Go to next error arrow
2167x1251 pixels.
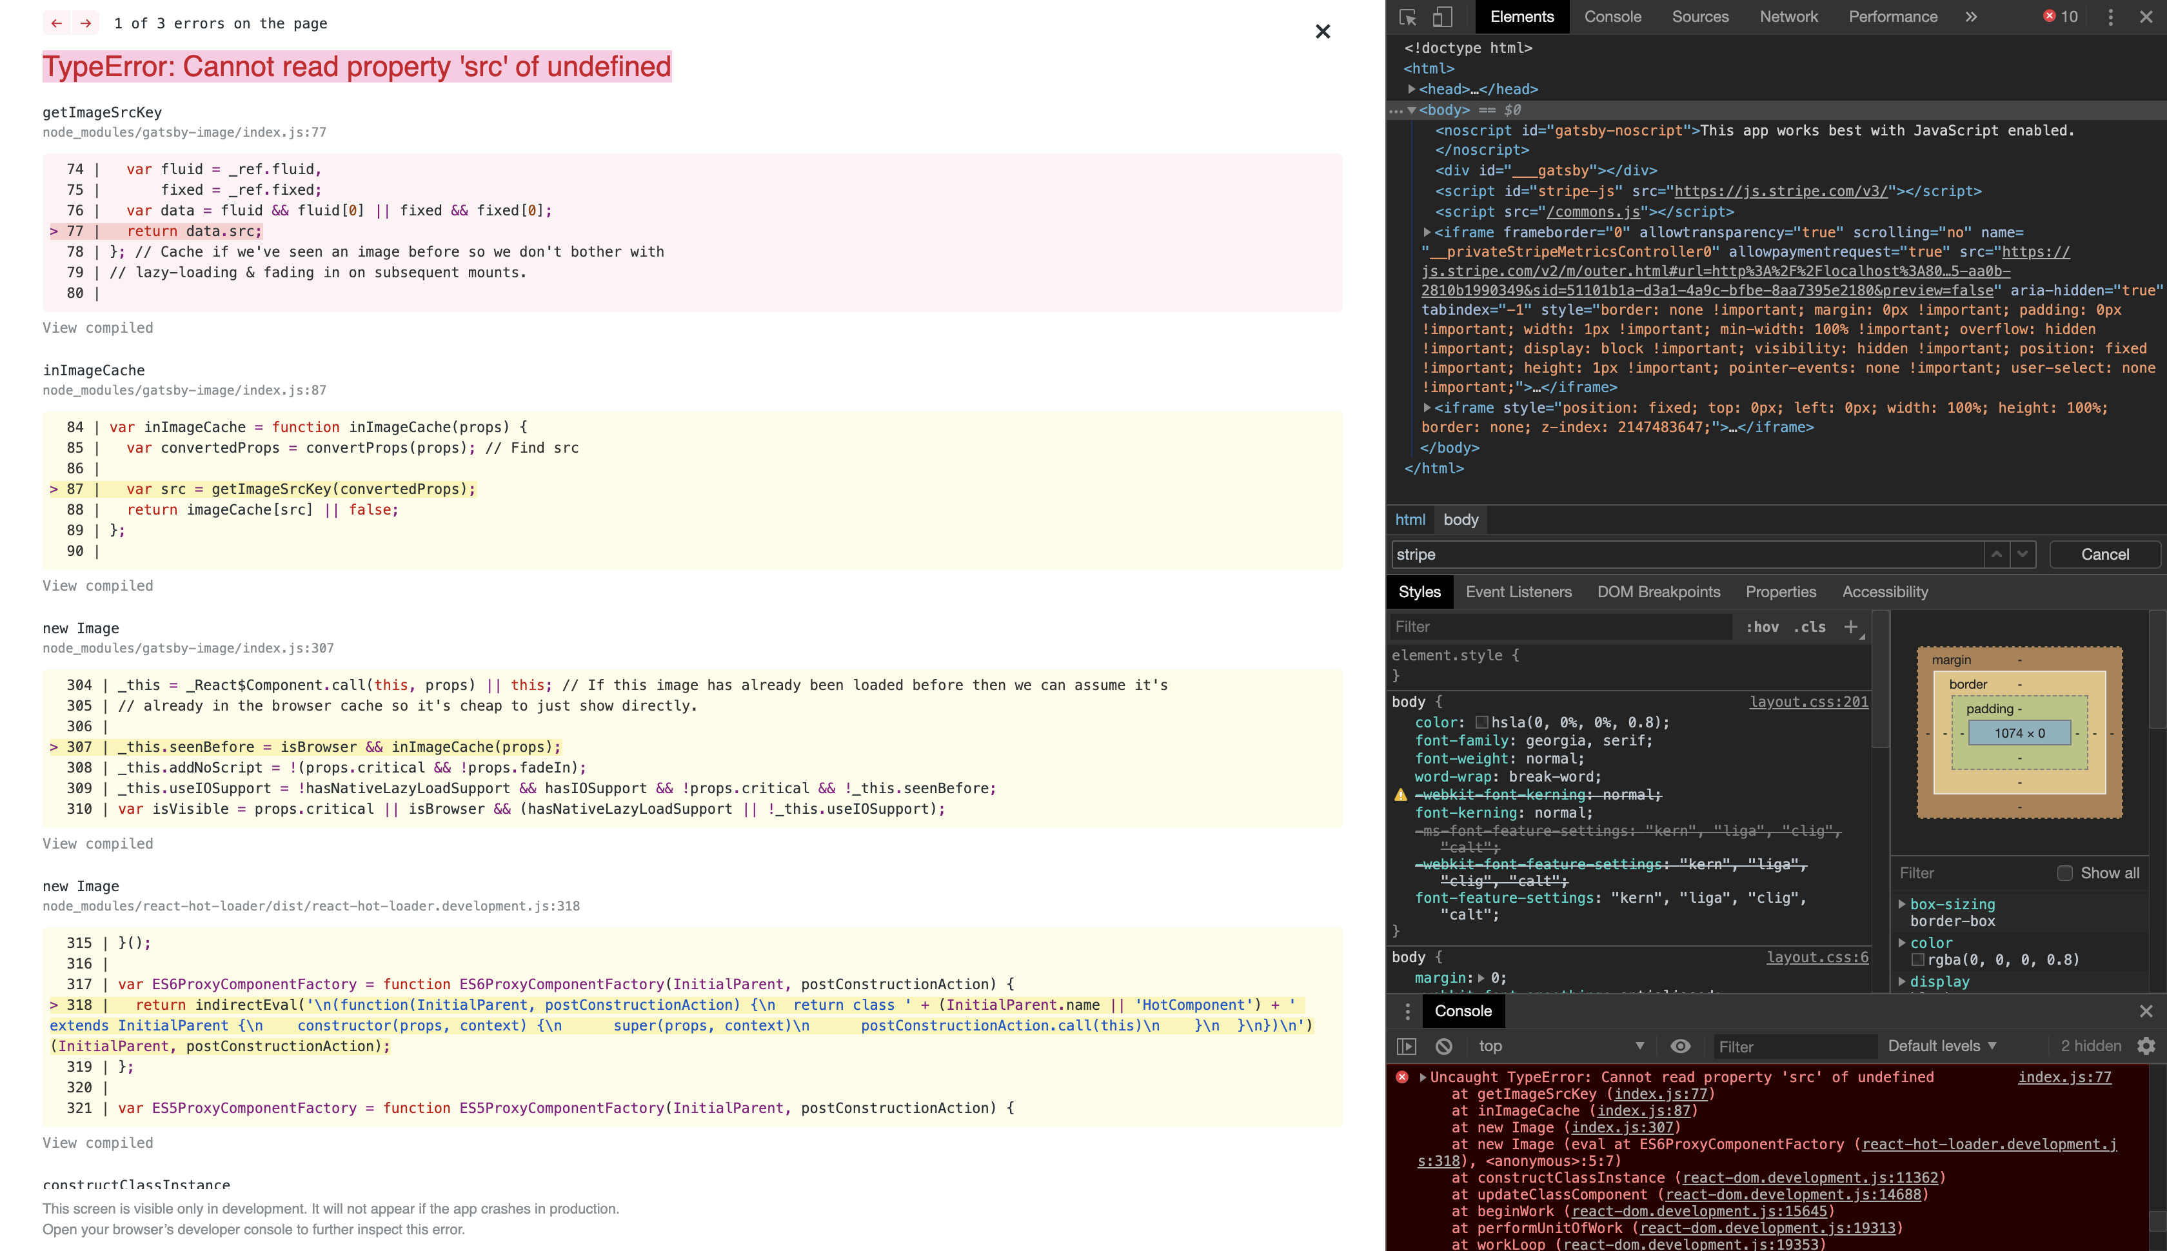tap(86, 23)
